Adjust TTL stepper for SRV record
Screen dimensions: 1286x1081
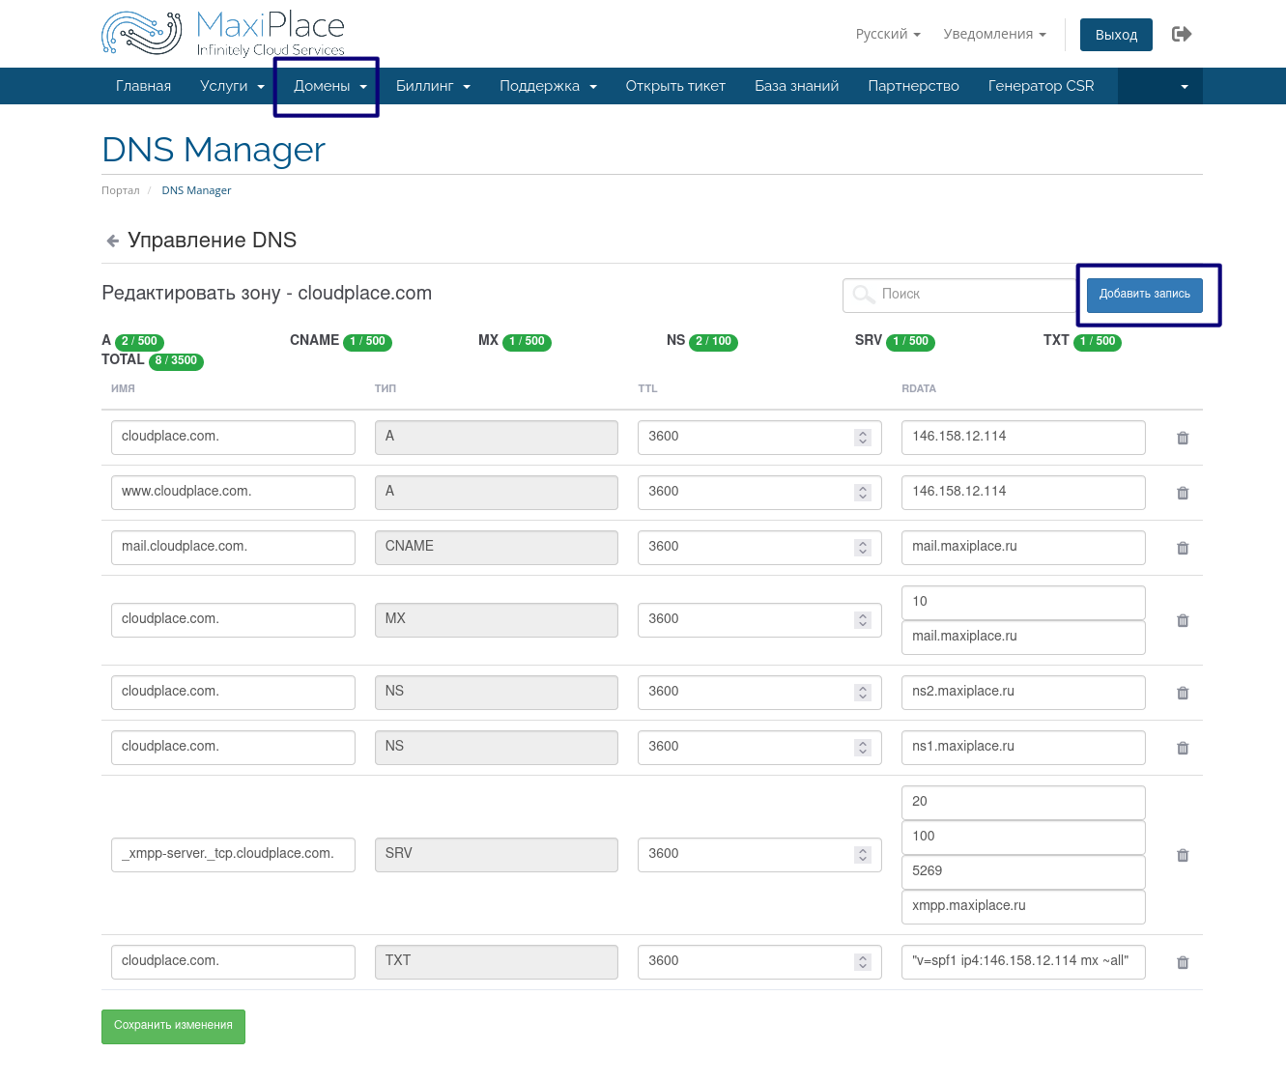pos(863,855)
